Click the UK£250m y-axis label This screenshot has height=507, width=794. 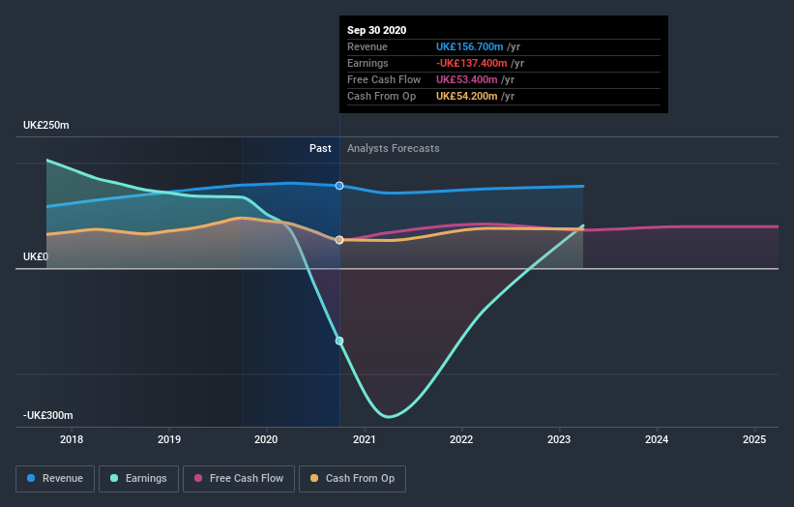[x=46, y=125]
